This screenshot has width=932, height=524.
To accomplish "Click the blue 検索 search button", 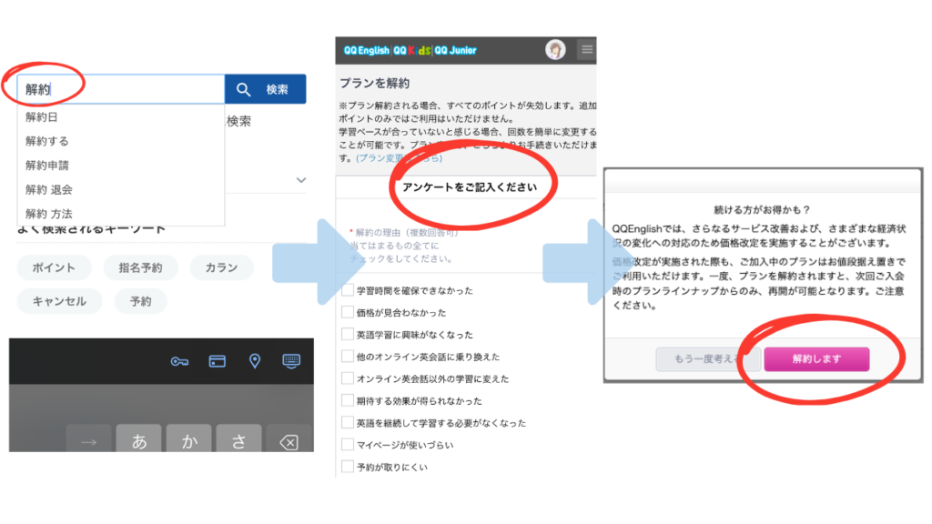I will 265,89.
